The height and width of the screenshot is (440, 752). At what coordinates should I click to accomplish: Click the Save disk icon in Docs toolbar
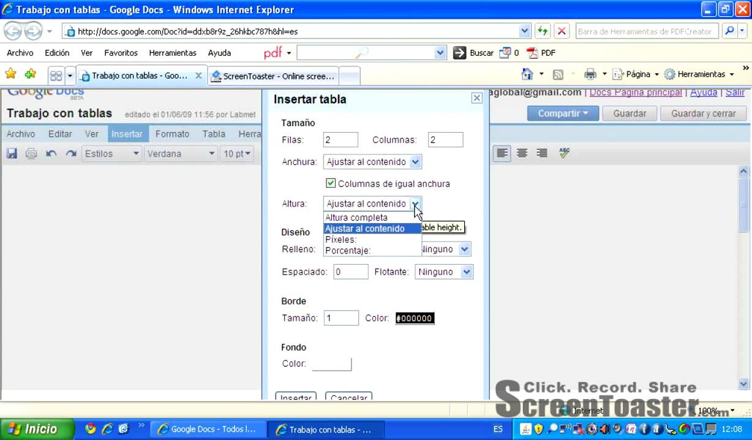tap(12, 153)
